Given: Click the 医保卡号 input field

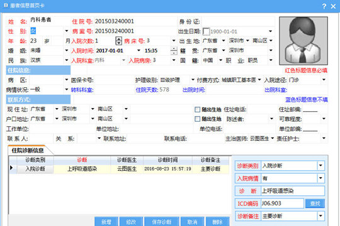Looking at the screenshot, I should coord(114,80).
